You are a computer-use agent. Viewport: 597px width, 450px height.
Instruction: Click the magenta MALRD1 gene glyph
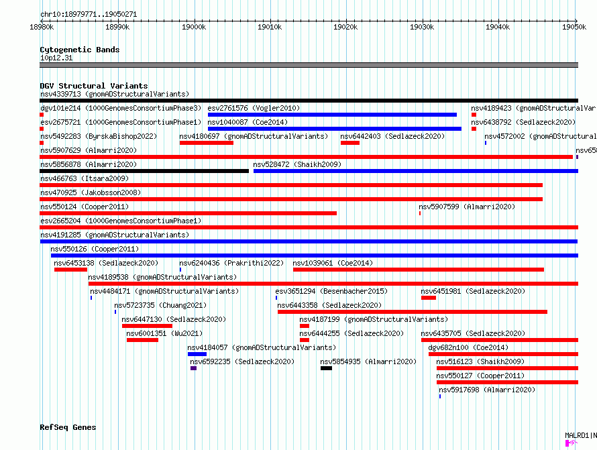point(572,443)
